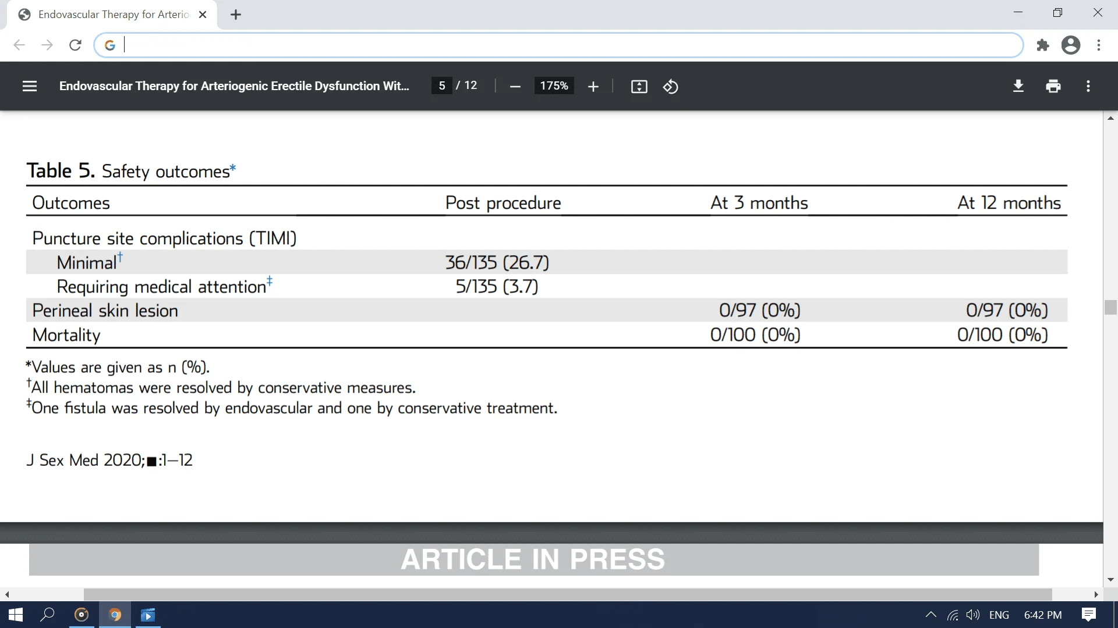Zoom out using the minus button

[515, 87]
